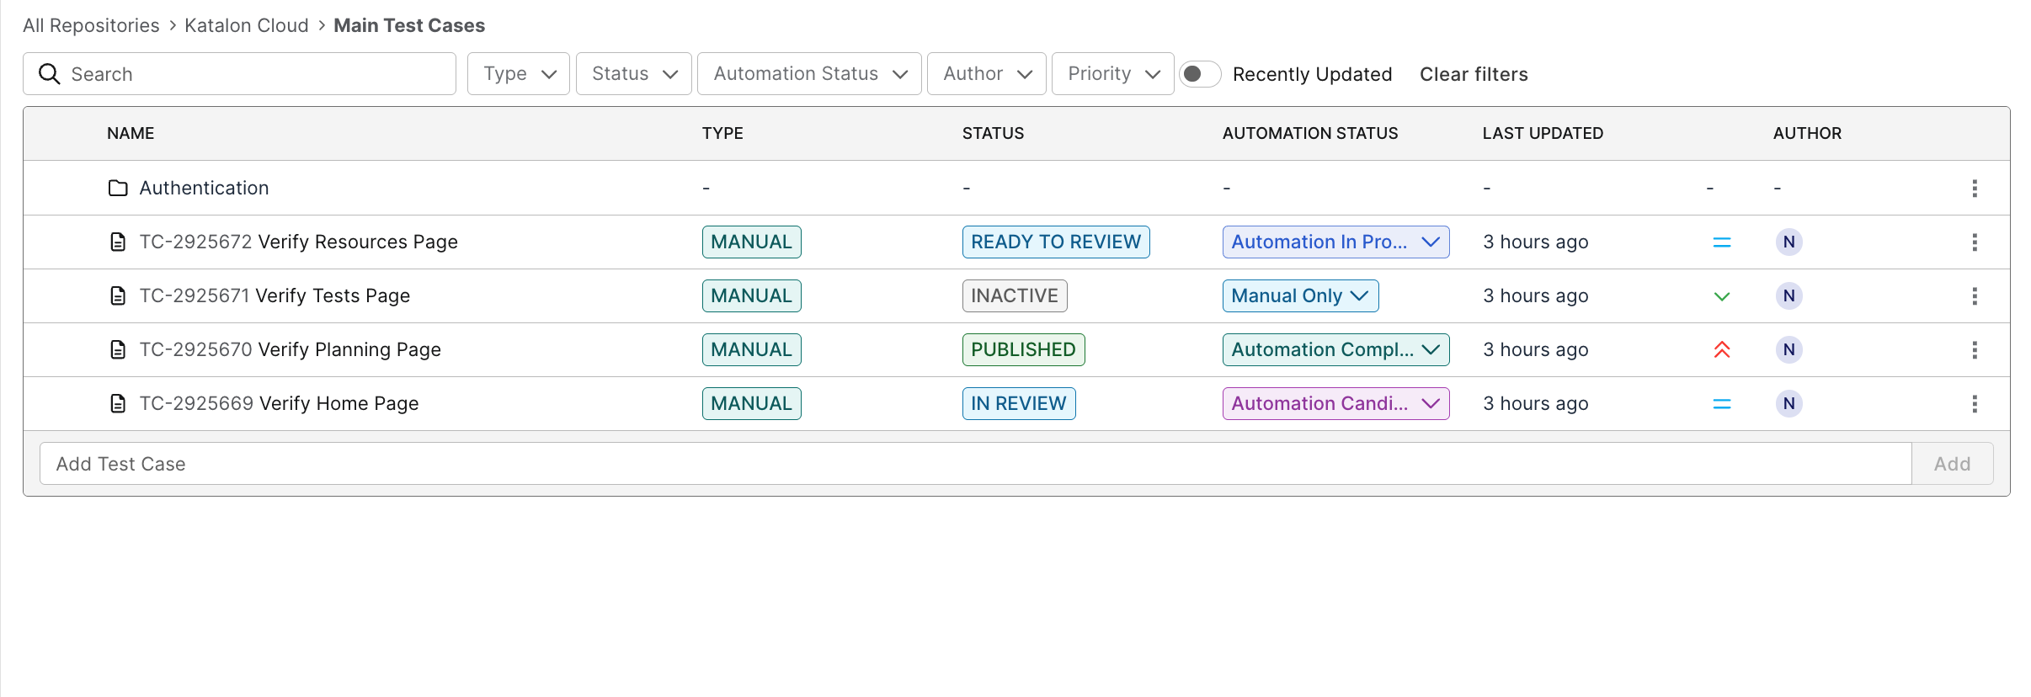Open the Type filter dropdown
2031x697 pixels.
(x=519, y=74)
